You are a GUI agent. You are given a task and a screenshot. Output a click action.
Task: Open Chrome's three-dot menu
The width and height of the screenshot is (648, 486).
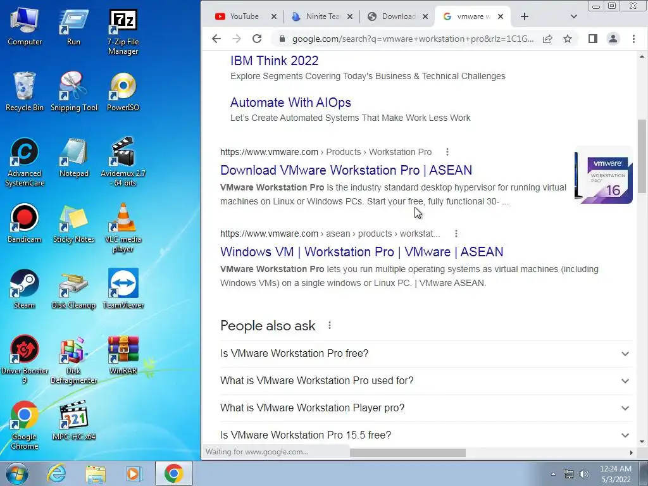tap(633, 39)
